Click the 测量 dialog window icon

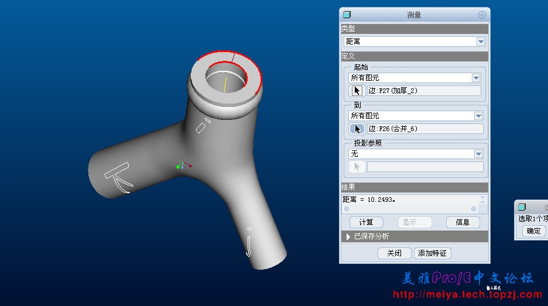pos(347,15)
